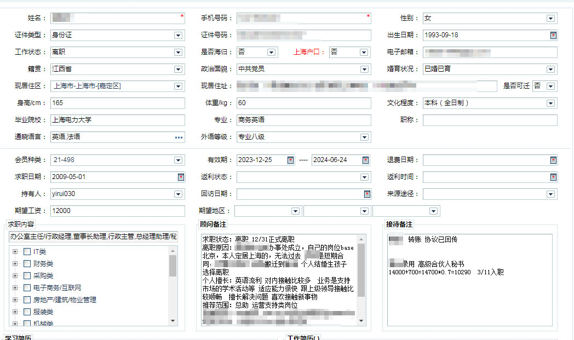Open the 是否可迁 dropdown
This screenshot has width=574, height=340.
click(550, 87)
